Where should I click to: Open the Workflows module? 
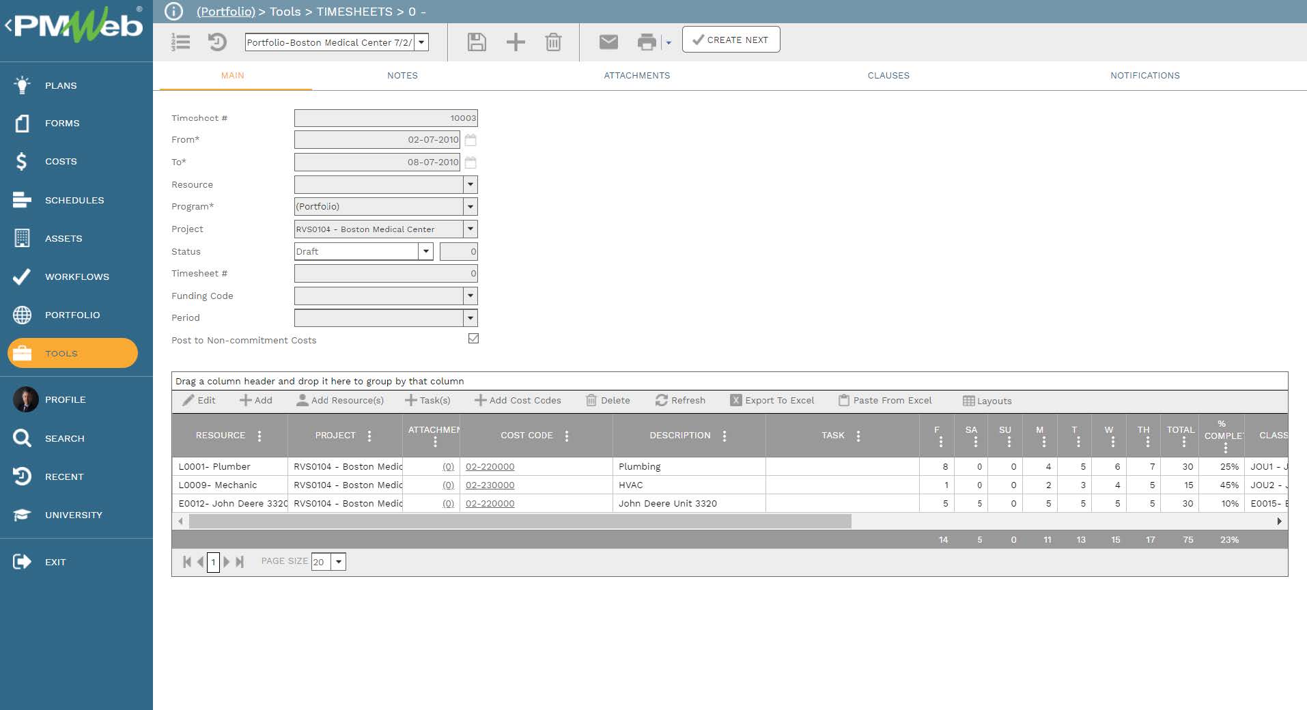[x=76, y=276]
